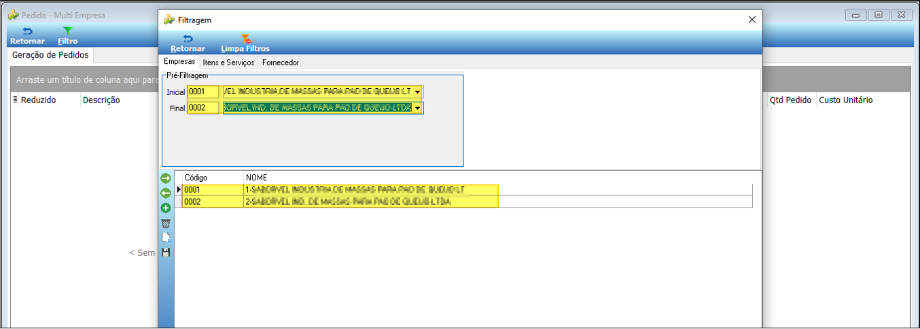
Task: Expand the Inicial company dropdown arrow
Action: (x=417, y=92)
